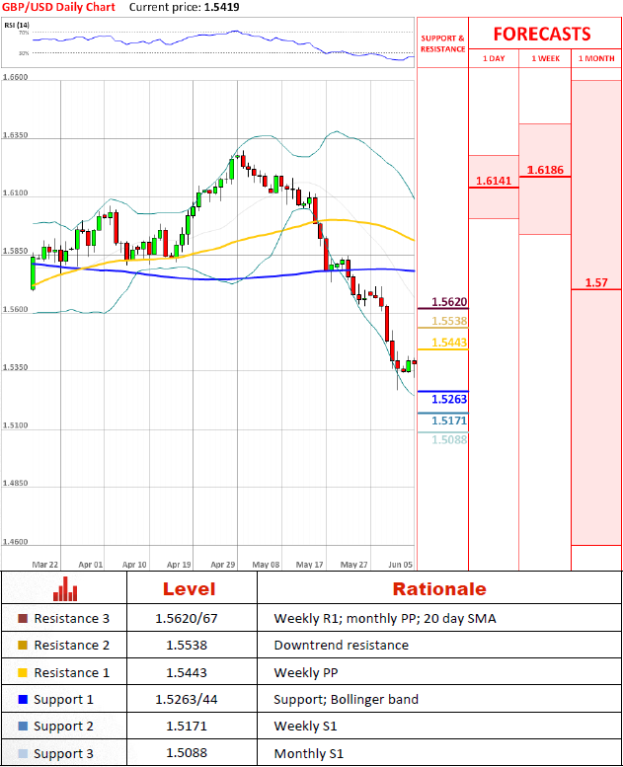Click the 'Weekly PP' rationale cell
623x767 pixels.
(306, 673)
